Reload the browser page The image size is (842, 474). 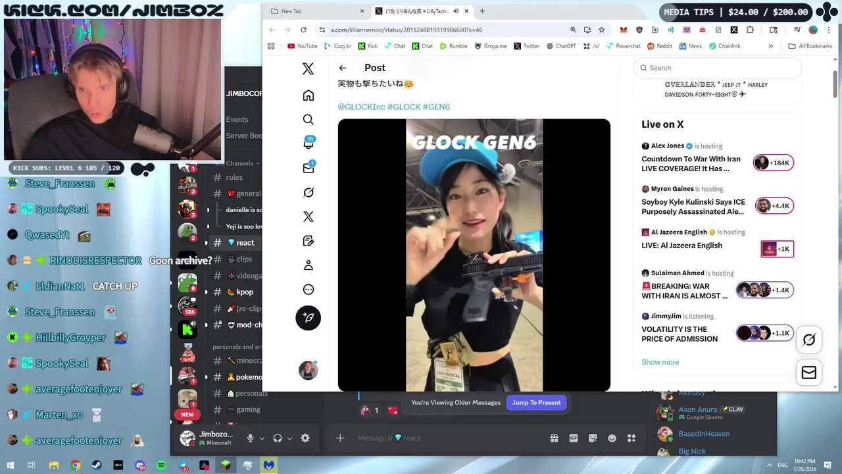tap(303, 30)
